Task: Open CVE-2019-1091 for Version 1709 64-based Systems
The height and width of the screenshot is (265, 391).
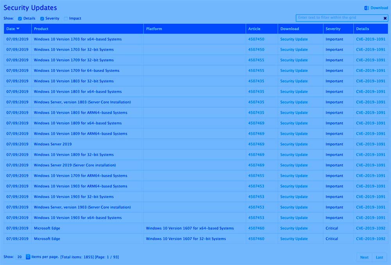Action: pyautogui.click(x=371, y=71)
